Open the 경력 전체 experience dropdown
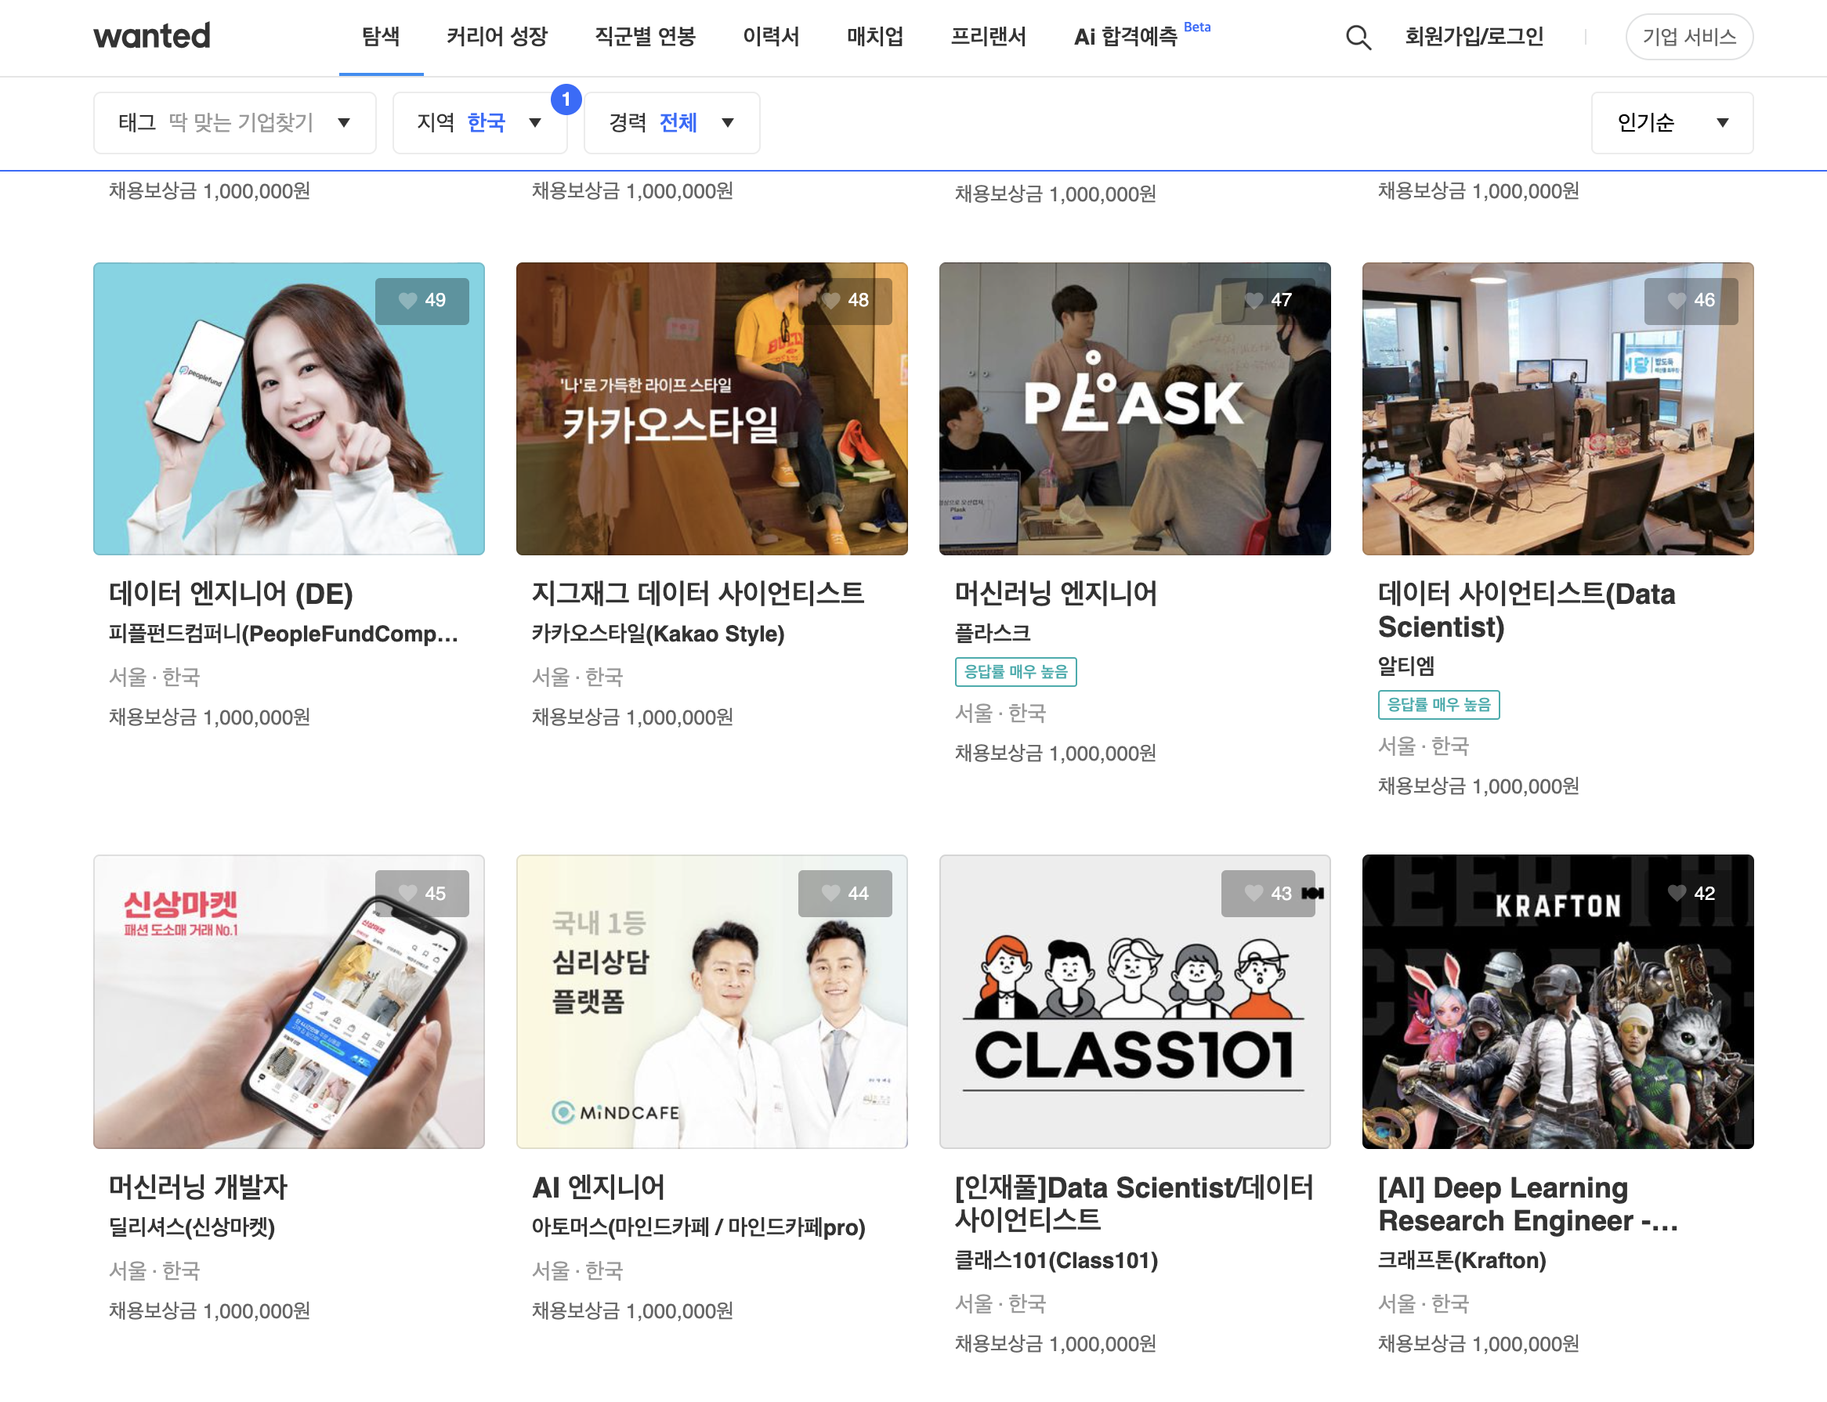The height and width of the screenshot is (1402, 1827). click(x=671, y=123)
